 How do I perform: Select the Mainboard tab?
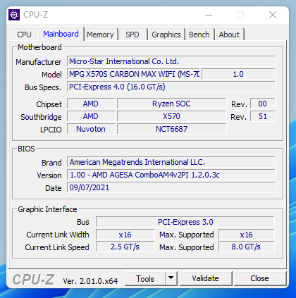click(x=61, y=34)
